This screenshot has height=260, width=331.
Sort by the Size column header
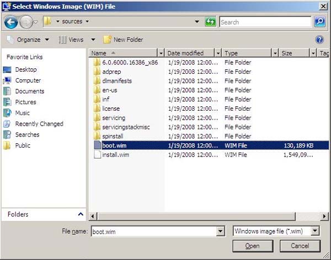click(294, 53)
